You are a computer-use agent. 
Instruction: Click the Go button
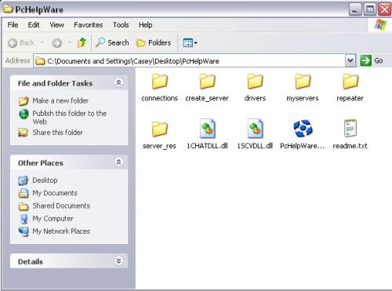(372, 60)
